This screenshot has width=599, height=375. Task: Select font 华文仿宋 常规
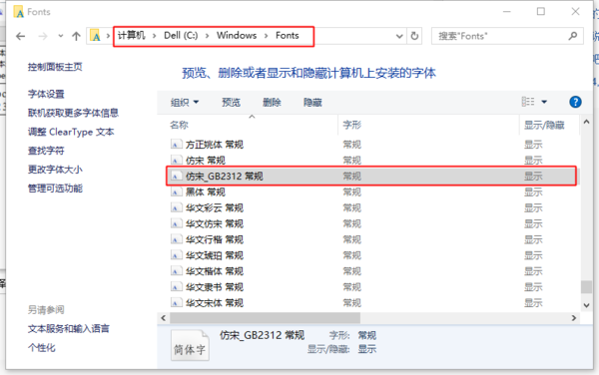(215, 224)
